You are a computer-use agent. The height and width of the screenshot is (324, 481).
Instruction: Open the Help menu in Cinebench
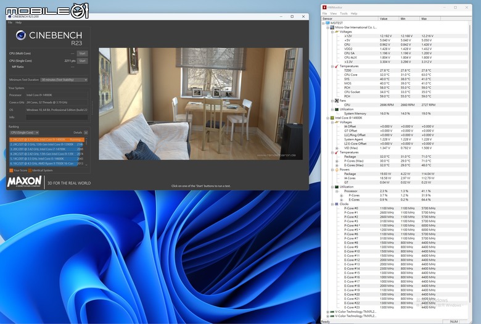coord(18,22)
